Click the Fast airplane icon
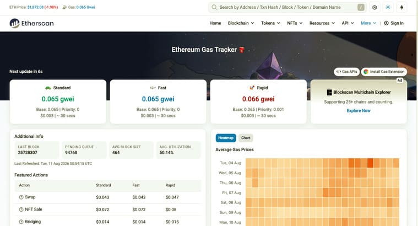Viewport: 418px width, 226px height. pyautogui.click(x=153, y=88)
